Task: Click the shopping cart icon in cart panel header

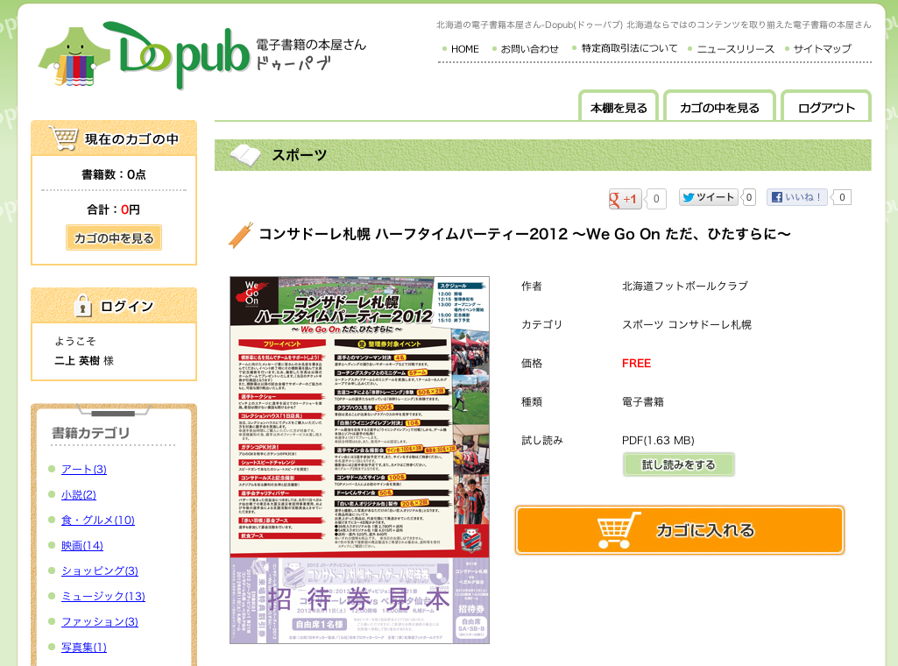Action: click(64, 138)
